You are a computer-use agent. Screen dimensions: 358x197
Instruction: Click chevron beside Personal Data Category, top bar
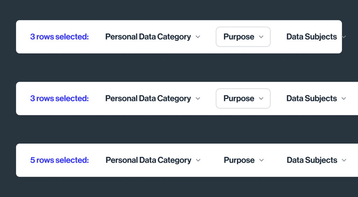198,37
